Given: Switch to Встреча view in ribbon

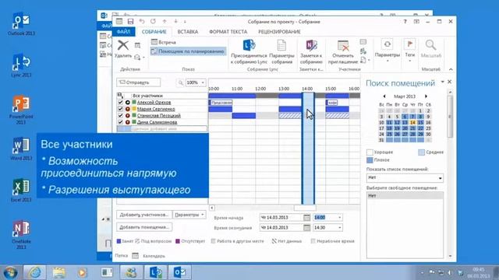Looking at the screenshot, I should tap(164, 42).
